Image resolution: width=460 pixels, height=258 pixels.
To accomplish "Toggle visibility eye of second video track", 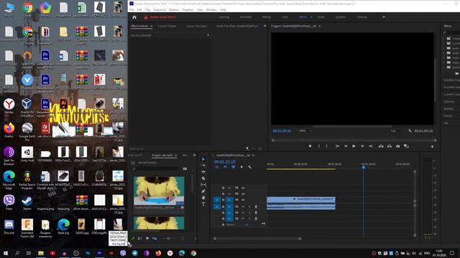I will pos(243,193).
